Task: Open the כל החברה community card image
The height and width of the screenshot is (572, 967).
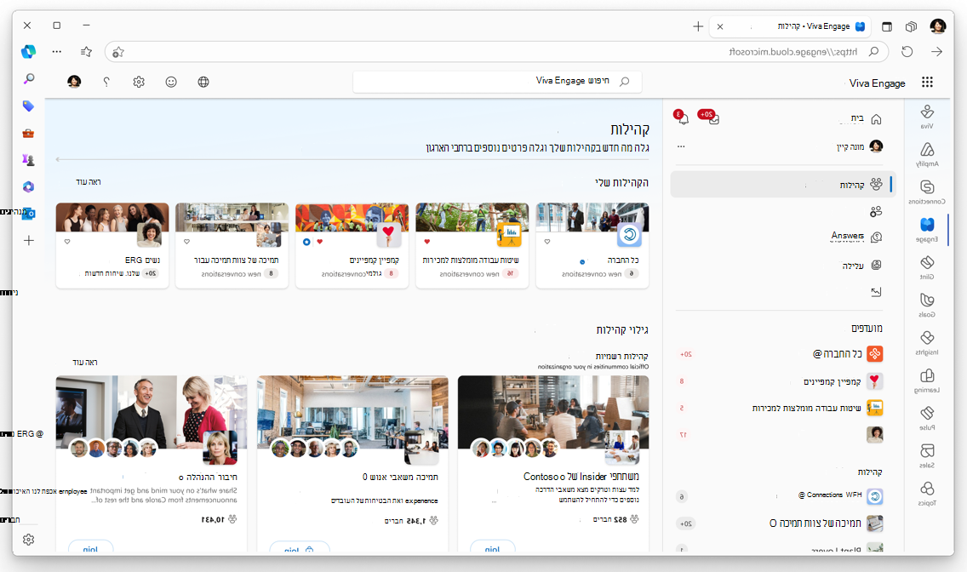Action: pyautogui.click(x=592, y=218)
